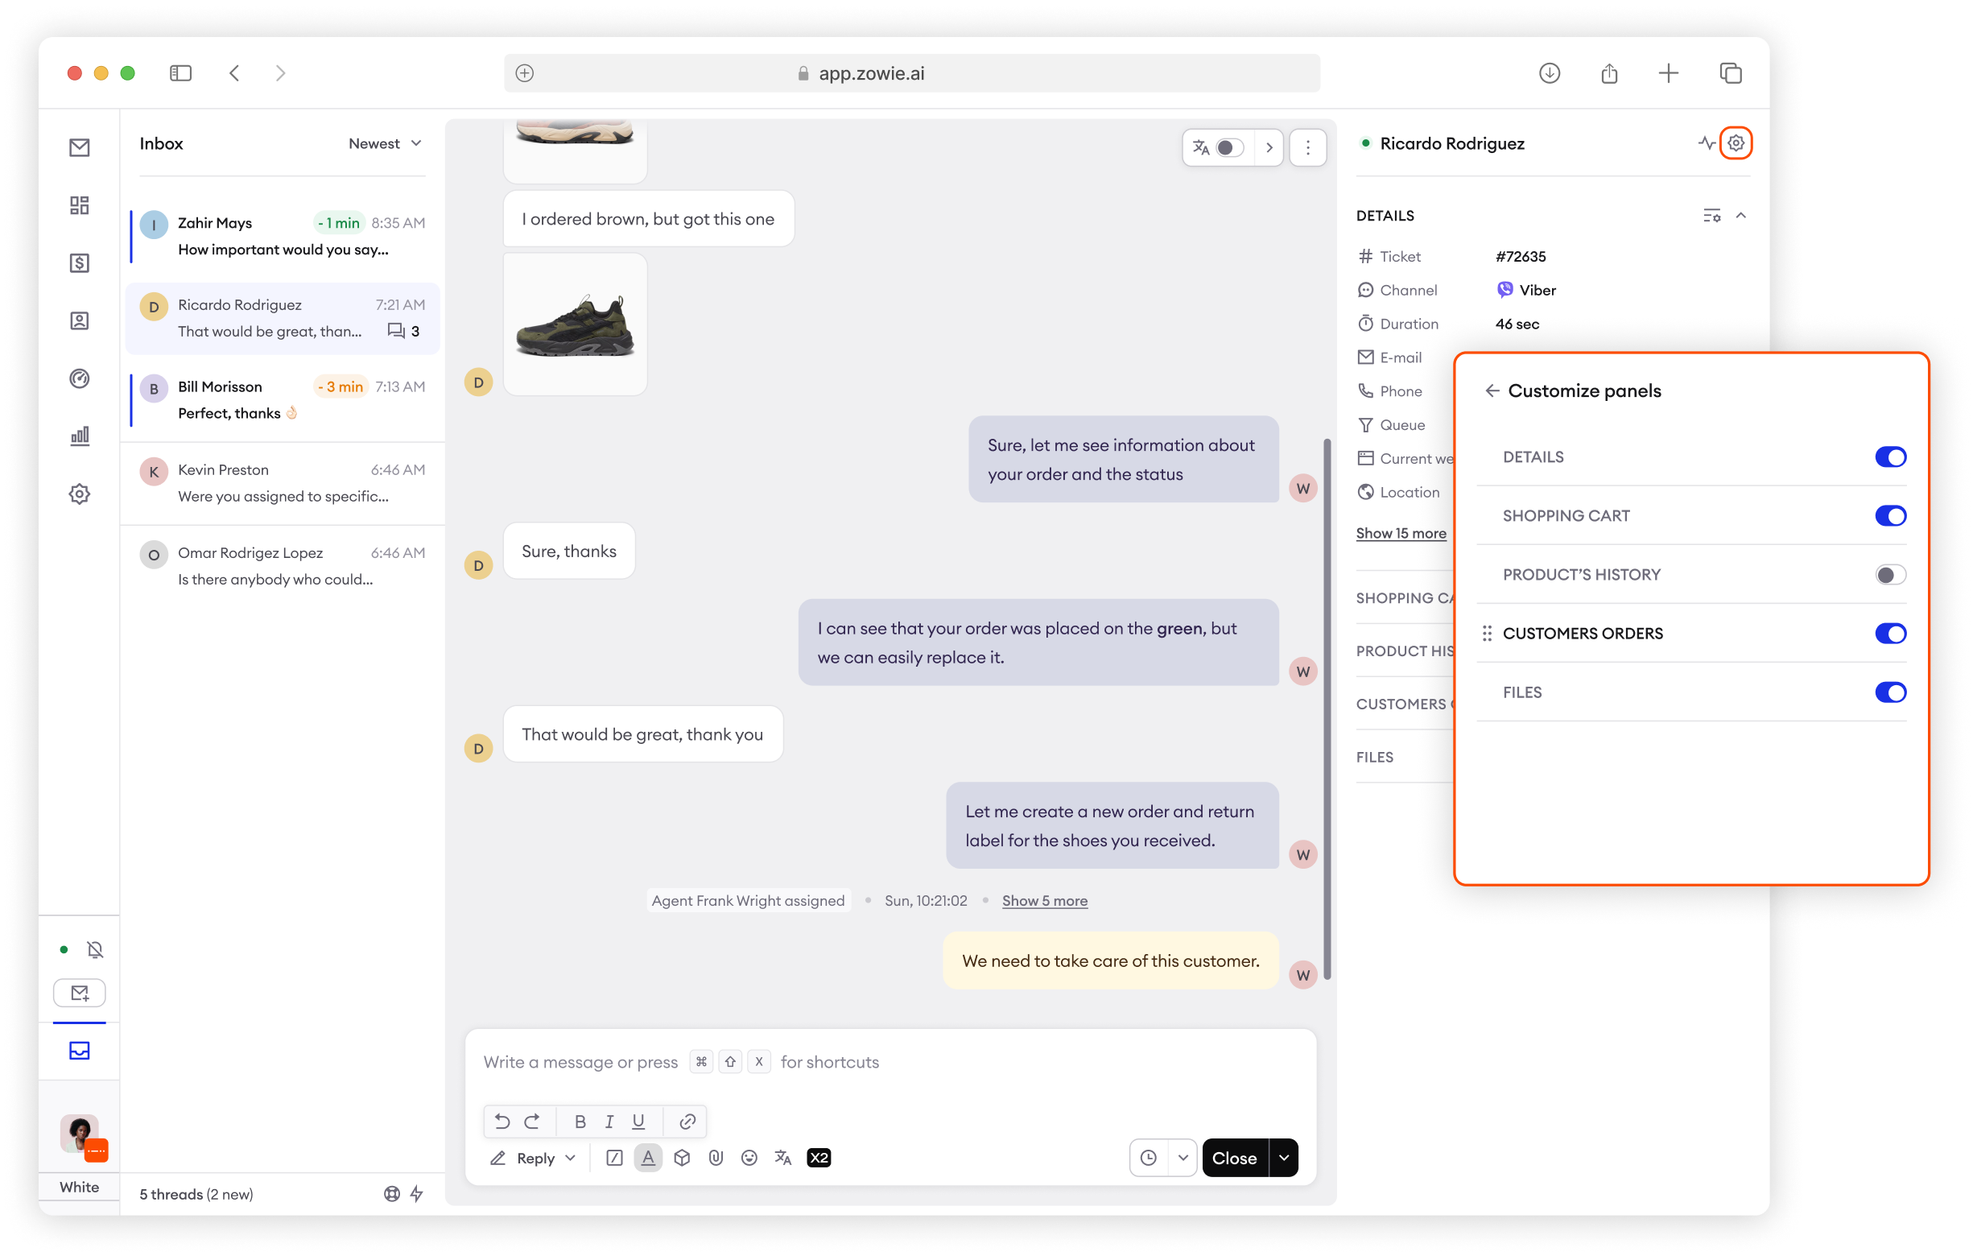Disable the SHOPPING CART panel toggle
Viewport: 1973px width, 1256px height.
(x=1890, y=515)
